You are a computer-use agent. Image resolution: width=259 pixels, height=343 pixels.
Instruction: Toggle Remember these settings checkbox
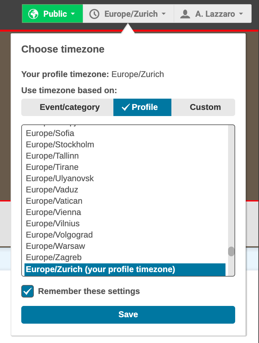point(28,291)
